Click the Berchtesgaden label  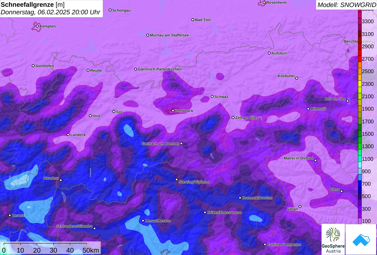click(358, 41)
